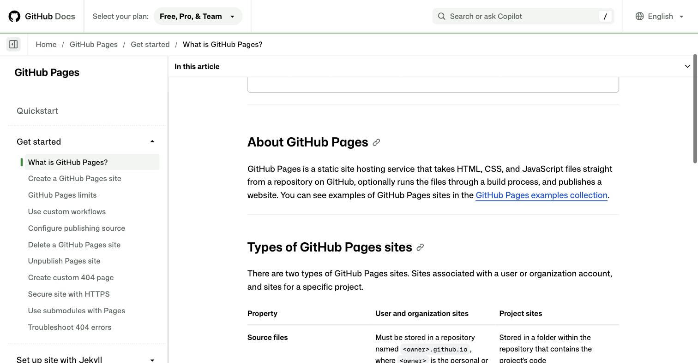
Task: Copy anchor link for About GitHub Pages heading
Action: tap(376, 142)
